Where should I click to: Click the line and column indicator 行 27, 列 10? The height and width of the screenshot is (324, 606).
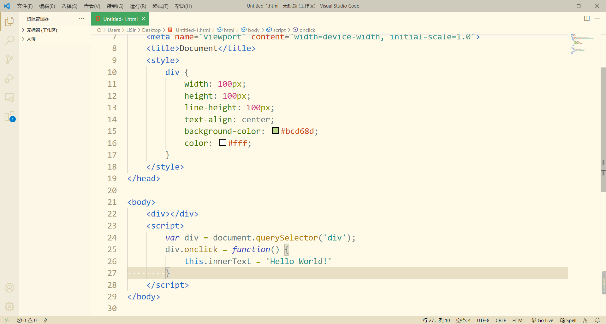coord(436,320)
